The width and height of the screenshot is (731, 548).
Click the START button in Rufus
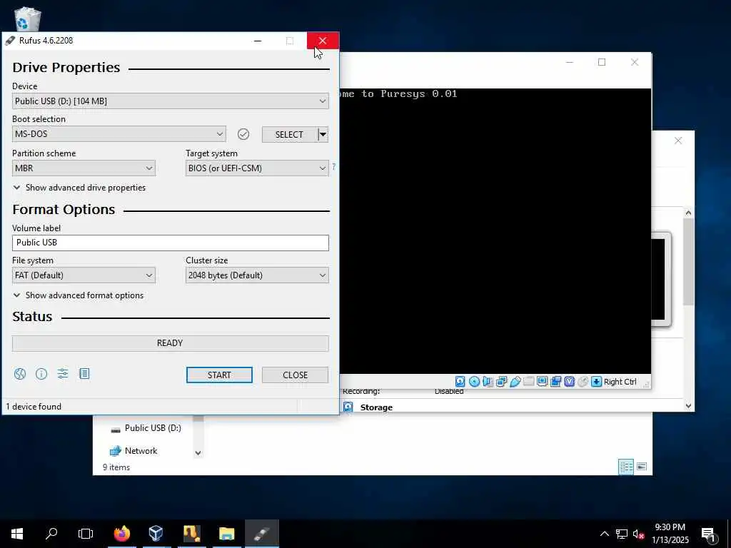tap(219, 375)
